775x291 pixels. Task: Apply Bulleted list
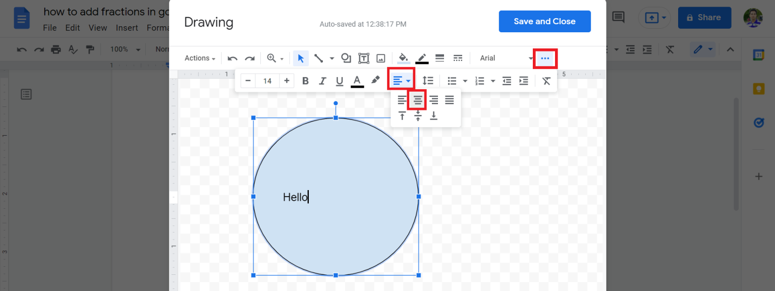pos(452,81)
